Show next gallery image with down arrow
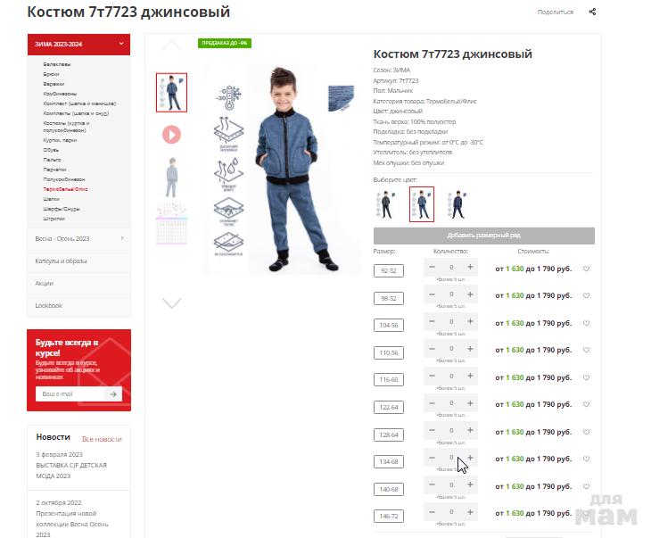The height and width of the screenshot is (538, 651). click(171, 302)
